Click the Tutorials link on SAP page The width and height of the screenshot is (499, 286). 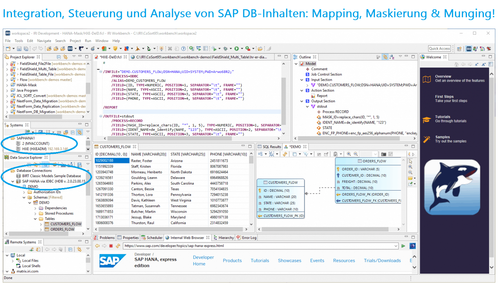coord(260,261)
